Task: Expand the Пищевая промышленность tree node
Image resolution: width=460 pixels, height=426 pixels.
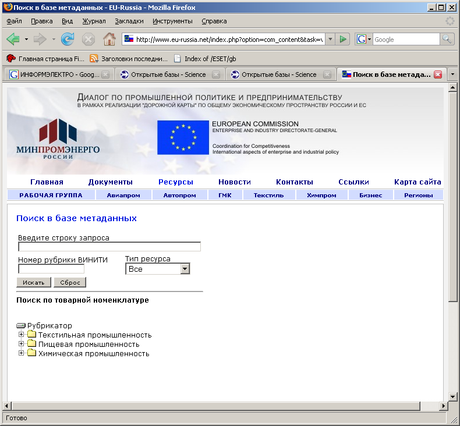Action: (21, 343)
